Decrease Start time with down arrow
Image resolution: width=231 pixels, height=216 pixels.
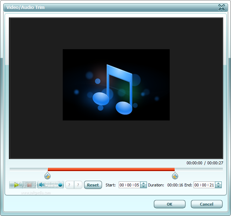143,186
